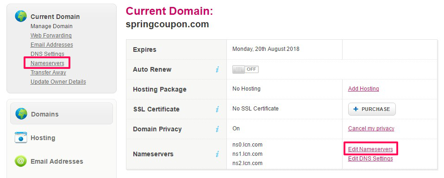Image resolution: width=444 pixels, height=178 pixels.
Task: Select Email Addresses section in left menu
Action: pos(57,161)
